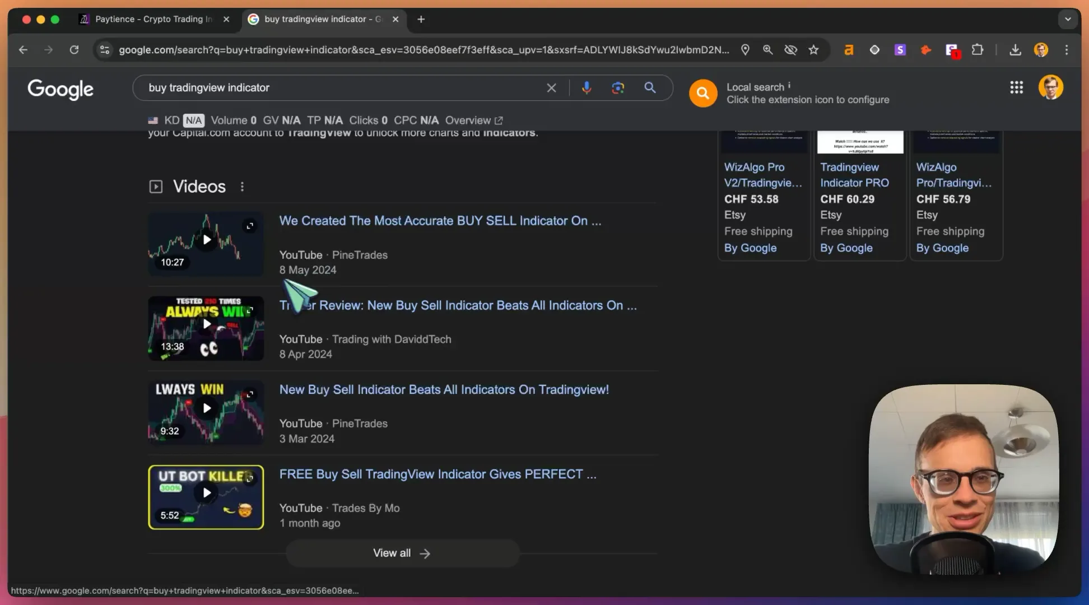The width and height of the screenshot is (1089, 605).
Task: Open the WizAlgo Pro CHF 56.79 listing
Action: [x=956, y=196]
